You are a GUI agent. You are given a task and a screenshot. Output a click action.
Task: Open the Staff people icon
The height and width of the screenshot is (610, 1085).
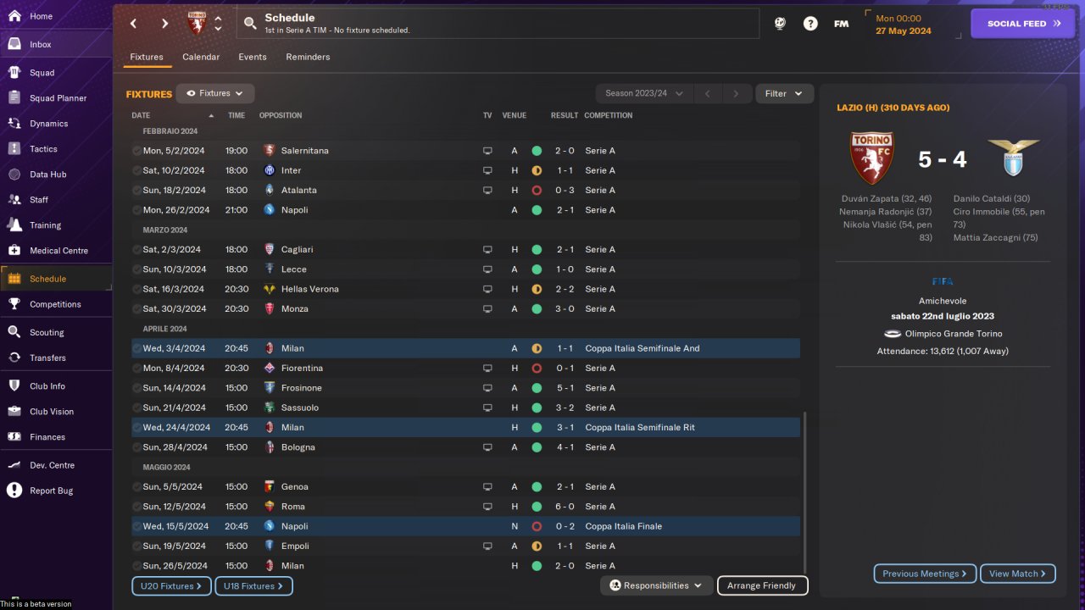pyautogui.click(x=14, y=200)
